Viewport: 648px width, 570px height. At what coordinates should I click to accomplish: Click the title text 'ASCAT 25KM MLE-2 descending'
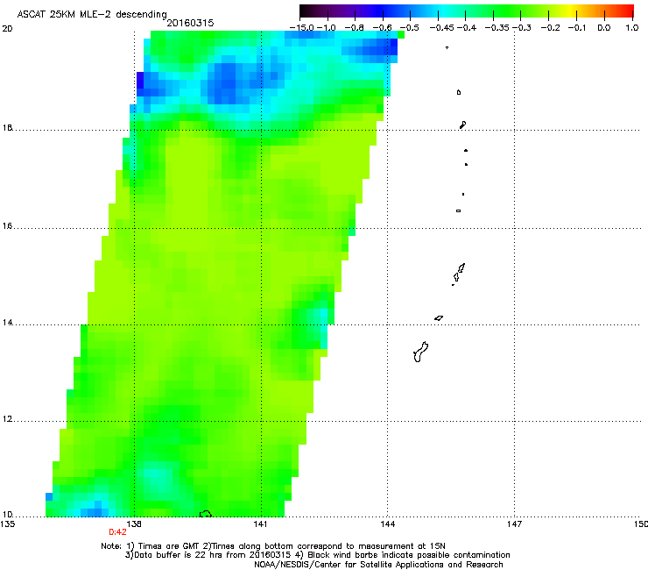point(92,14)
